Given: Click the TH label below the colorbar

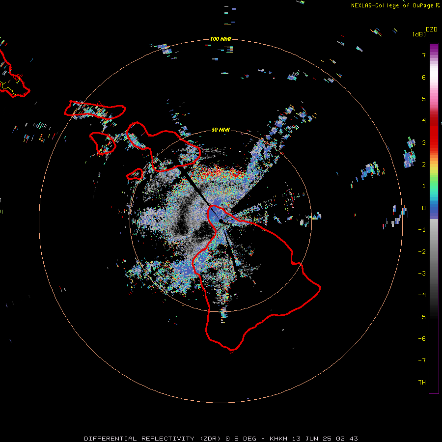Looking at the screenshot, I should 422,382.
